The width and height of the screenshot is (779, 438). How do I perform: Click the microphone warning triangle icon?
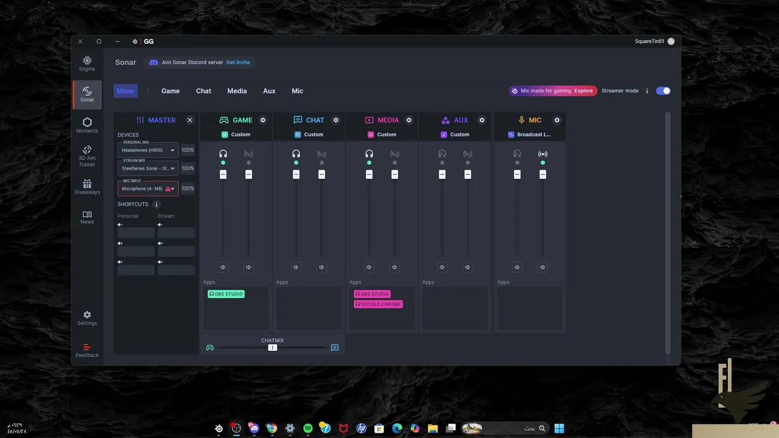[x=168, y=189]
